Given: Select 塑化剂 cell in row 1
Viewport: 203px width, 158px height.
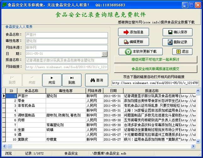Looking at the screenshot, I should (66, 96).
